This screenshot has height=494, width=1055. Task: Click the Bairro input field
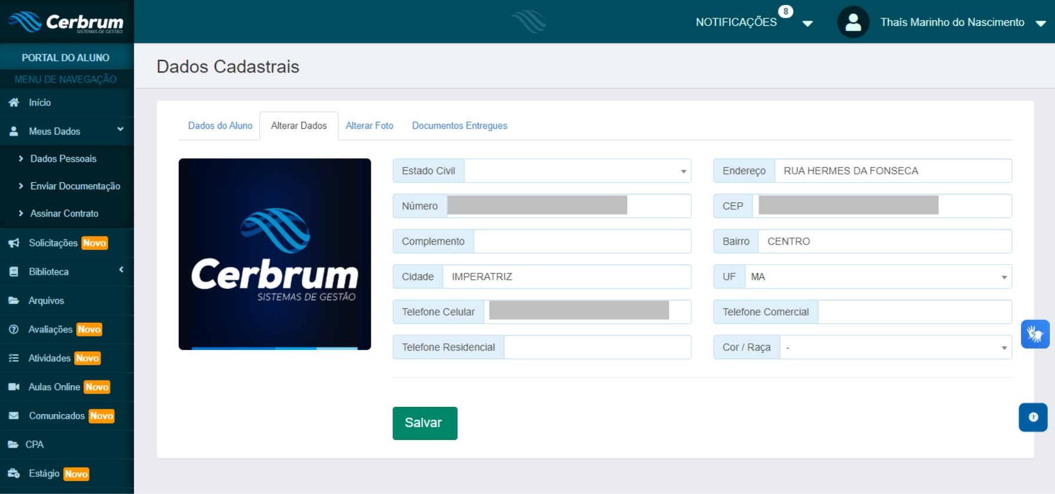(x=885, y=241)
